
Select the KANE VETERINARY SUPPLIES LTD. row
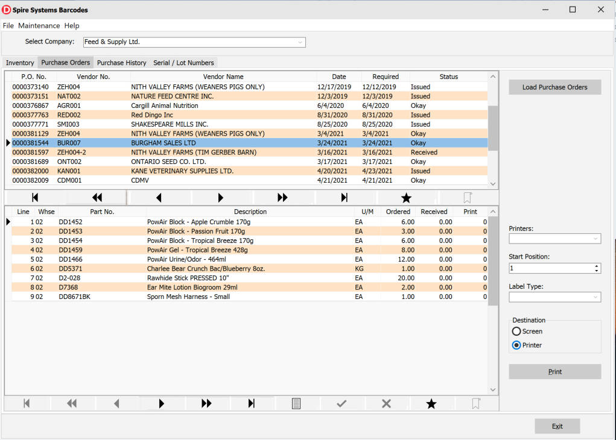click(249, 171)
